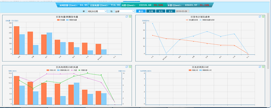
Task: Select the 本周 time range tab
Action: click(x=151, y=11)
